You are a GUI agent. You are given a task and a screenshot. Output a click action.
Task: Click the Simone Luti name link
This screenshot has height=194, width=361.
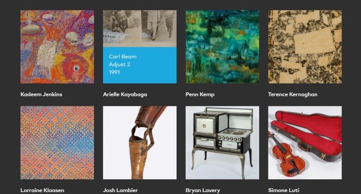click(x=283, y=190)
